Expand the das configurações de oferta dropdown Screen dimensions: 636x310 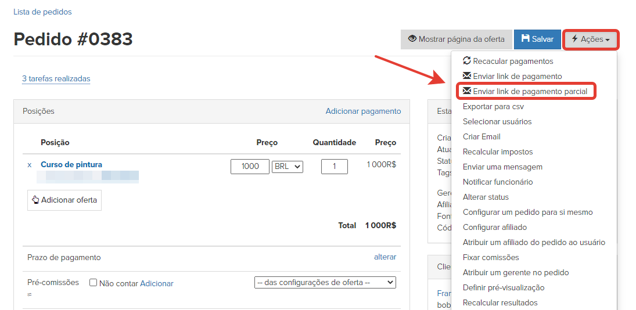coord(325,283)
